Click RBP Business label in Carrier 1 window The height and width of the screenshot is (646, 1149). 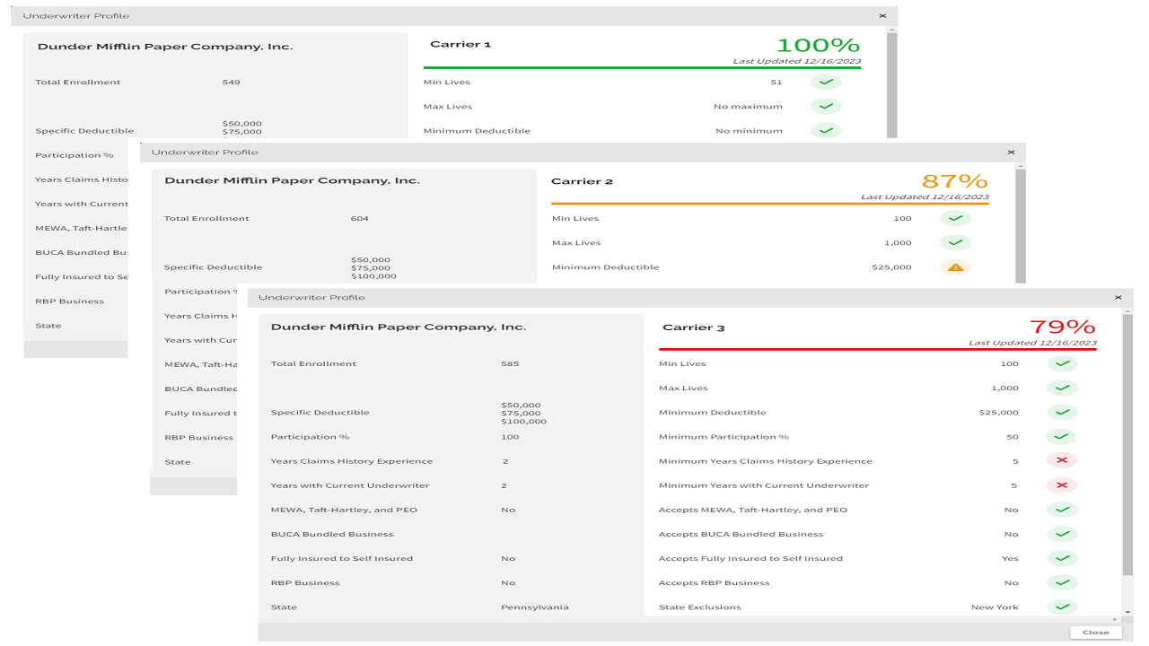70,301
